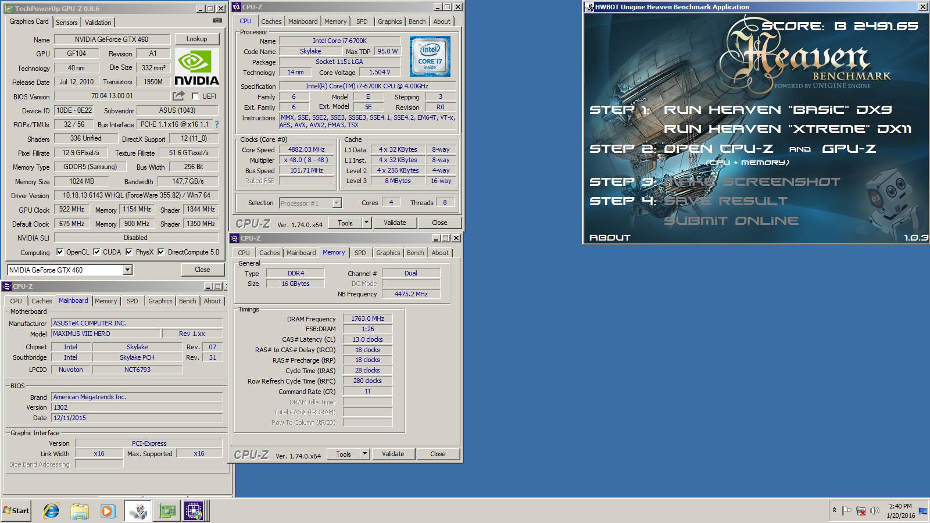
Task: Click the taskbar clock 2:40 PM
Action: pos(900,506)
